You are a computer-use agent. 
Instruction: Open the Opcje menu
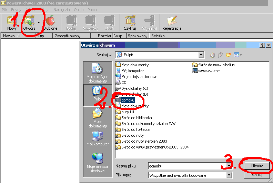[79, 10]
